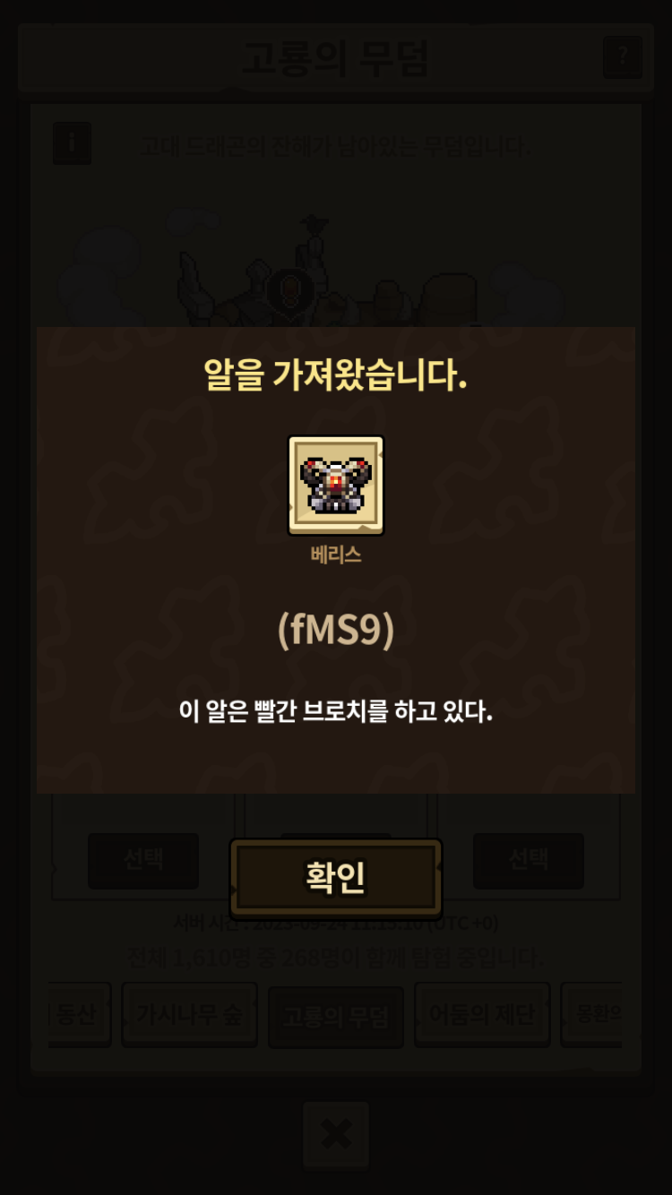Tap the red brooch egg description text
Viewport: 672px width, 1195px height.
click(x=336, y=712)
